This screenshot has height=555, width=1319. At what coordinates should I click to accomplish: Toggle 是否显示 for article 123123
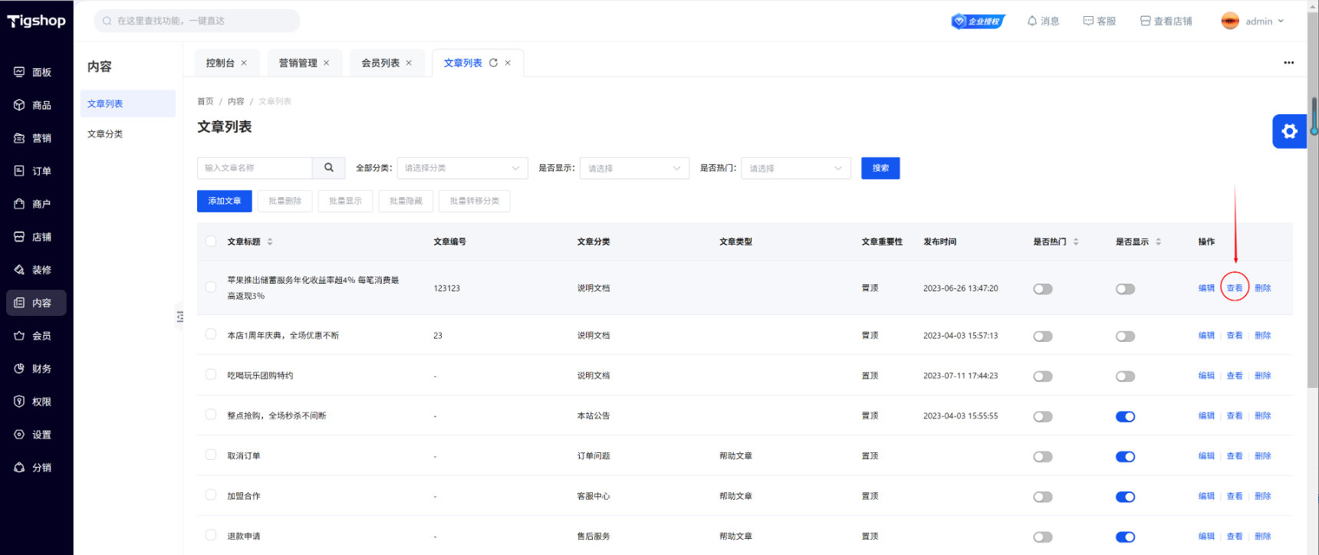[1125, 289]
